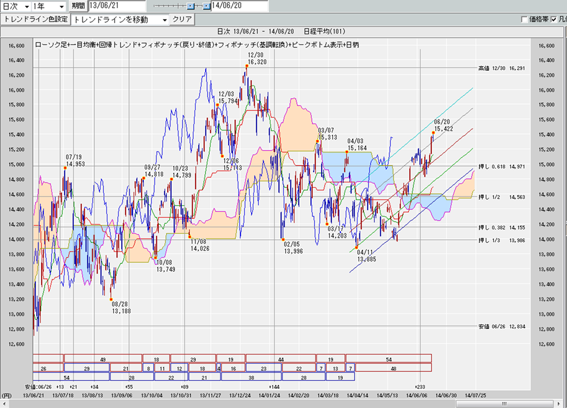Viewport: 567px width, 408px height.
Task: Click the 06/20 15,422 latest price label
Action: 444,126
